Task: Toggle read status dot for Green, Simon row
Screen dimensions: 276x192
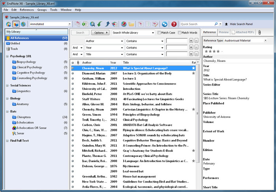Action: pyautogui.click(x=73, y=115)
